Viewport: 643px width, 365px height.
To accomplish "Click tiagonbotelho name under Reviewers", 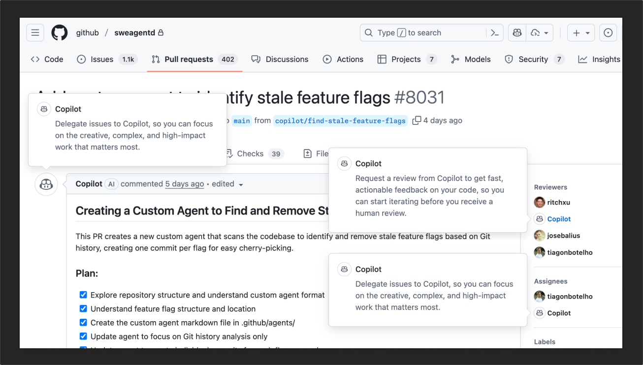I will [x=570, y=252].
